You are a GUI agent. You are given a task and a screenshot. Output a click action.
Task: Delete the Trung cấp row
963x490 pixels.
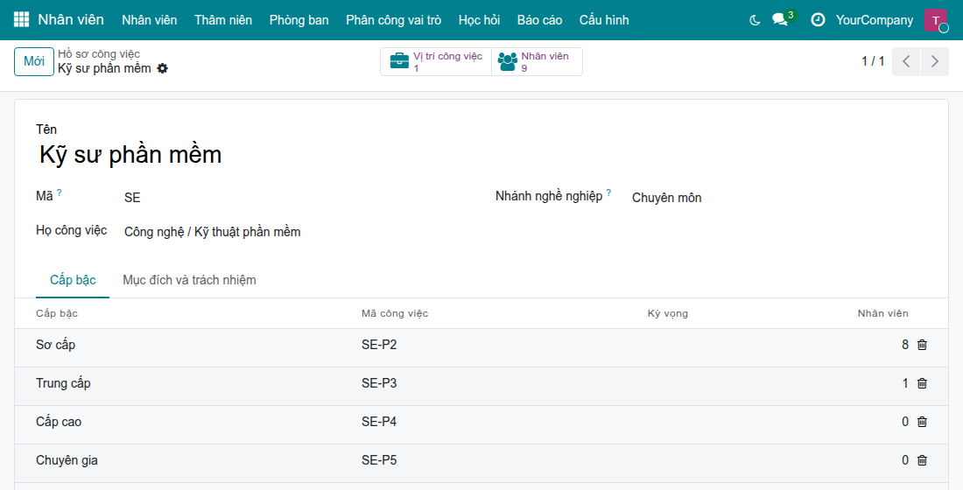pos(922,384)
